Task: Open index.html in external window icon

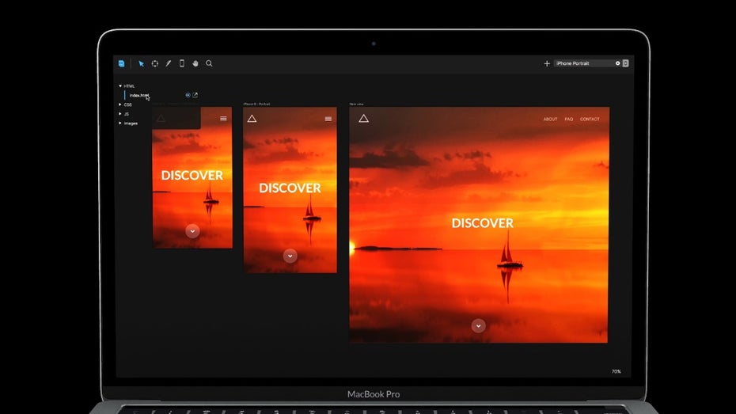Action: tap(195, 95)
